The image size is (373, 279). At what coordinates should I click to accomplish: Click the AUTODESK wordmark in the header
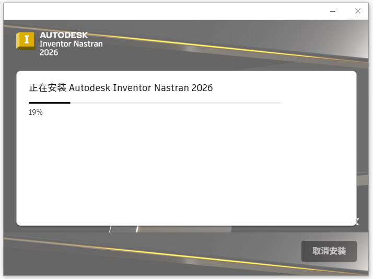point(64,35)
